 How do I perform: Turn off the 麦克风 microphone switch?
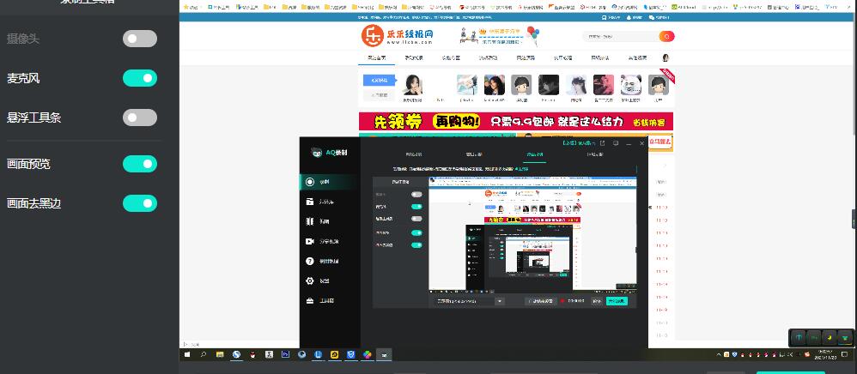tap(140, 78)
